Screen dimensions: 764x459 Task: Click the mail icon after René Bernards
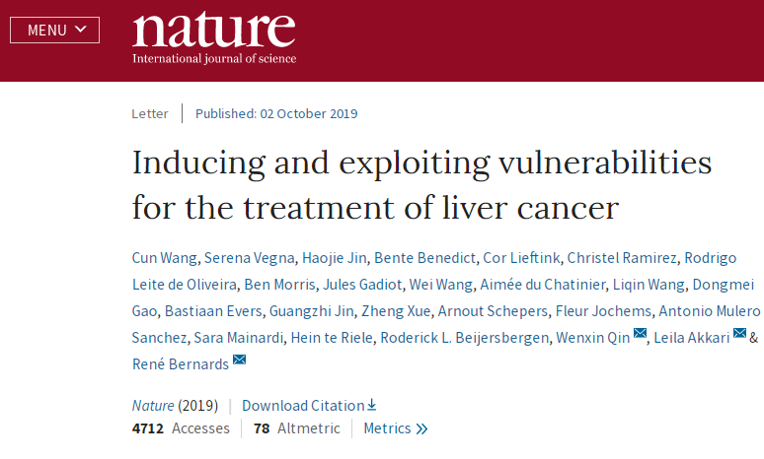point(239,361)
